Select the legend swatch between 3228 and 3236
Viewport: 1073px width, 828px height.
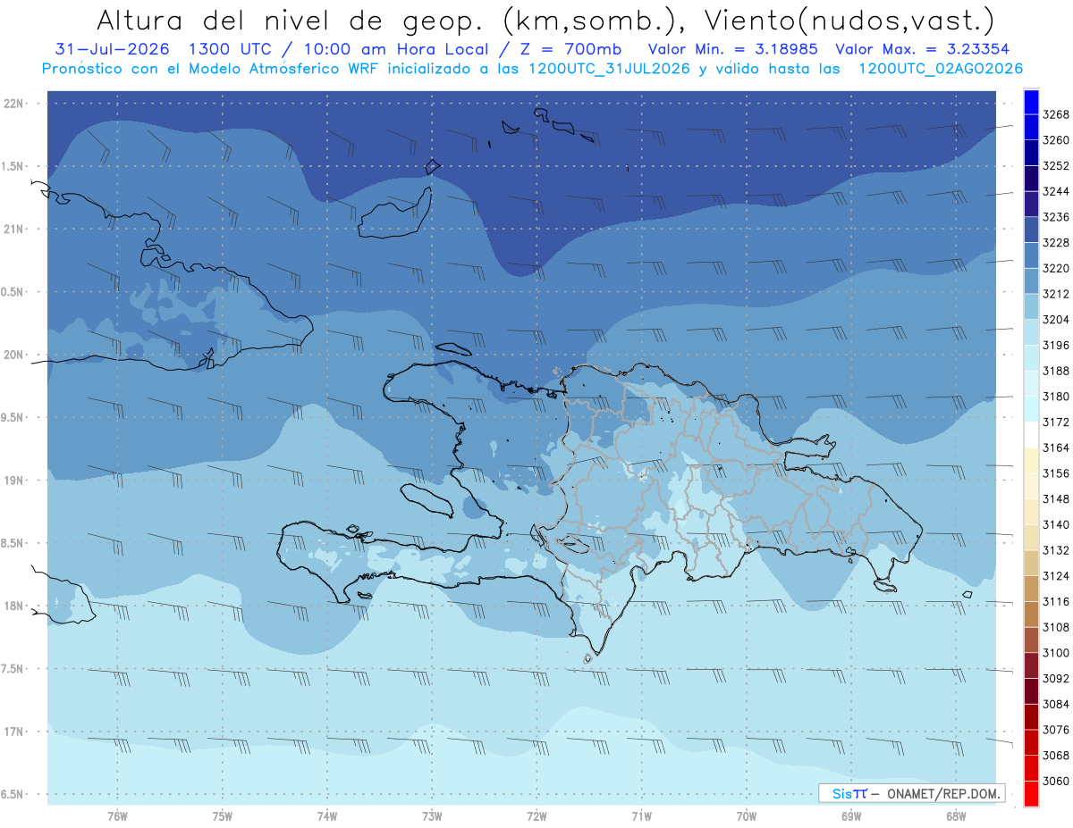pos(1031,230)
